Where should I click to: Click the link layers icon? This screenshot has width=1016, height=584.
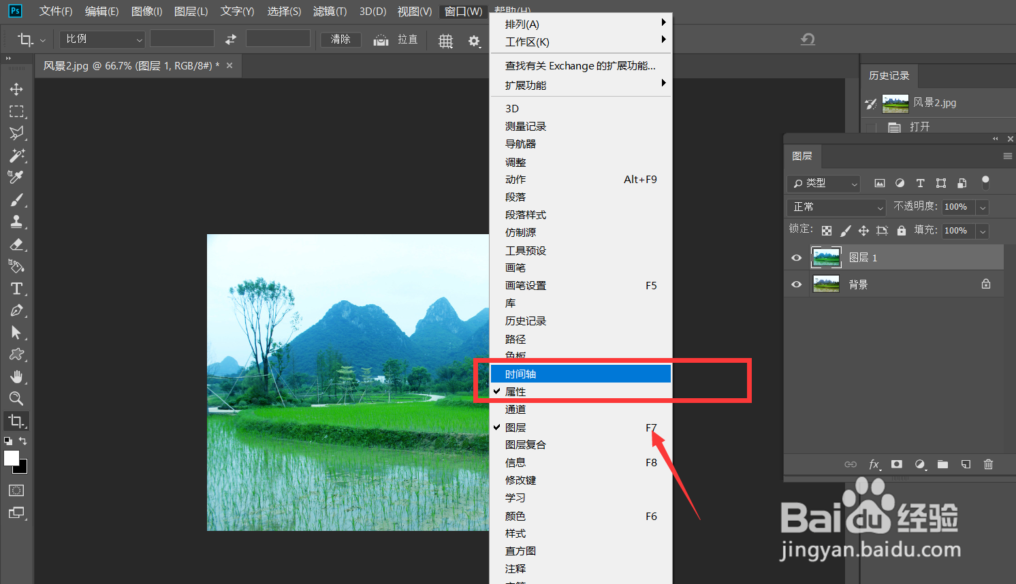point(851,464)
